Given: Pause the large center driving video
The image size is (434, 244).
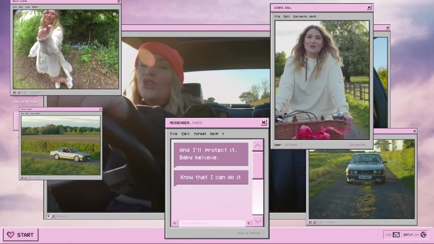Looking at the screenshot, I should click(53, 216).
